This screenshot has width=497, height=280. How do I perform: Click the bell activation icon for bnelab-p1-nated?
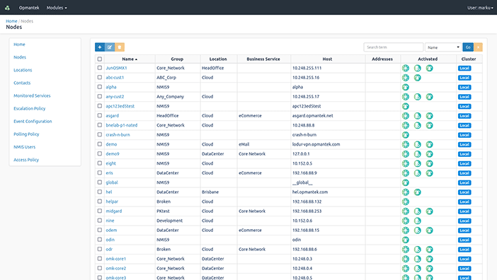[429, 125]
